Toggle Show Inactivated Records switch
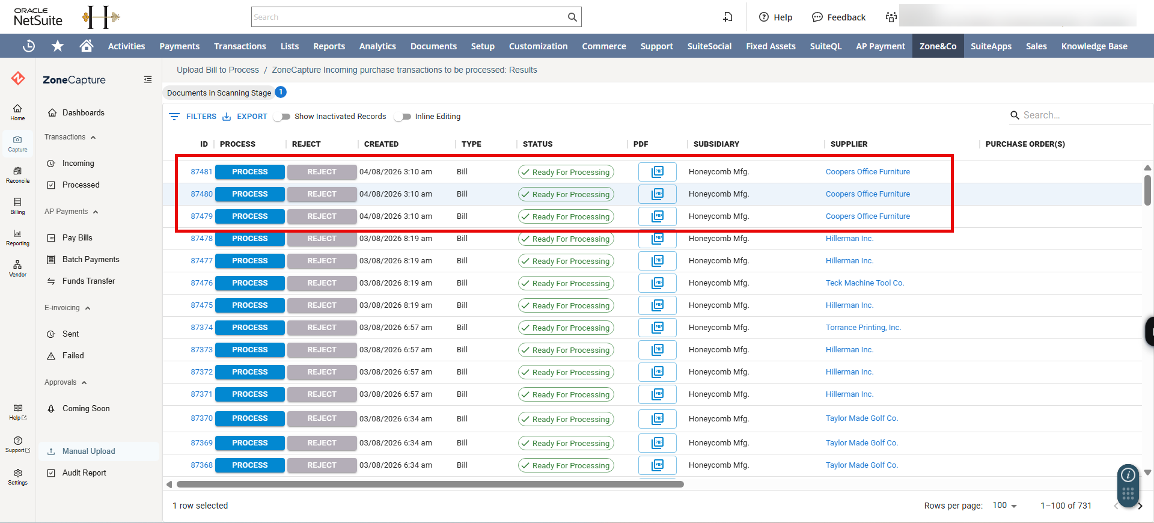Screen dimensions: 1154x523 [x=282, y=117]
